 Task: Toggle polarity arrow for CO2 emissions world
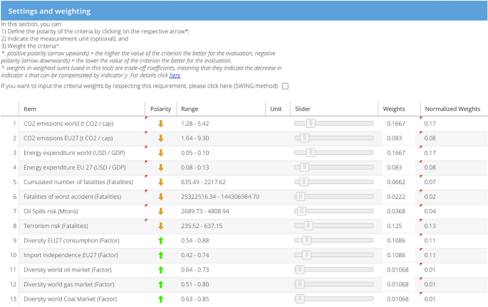pos(161,123)
